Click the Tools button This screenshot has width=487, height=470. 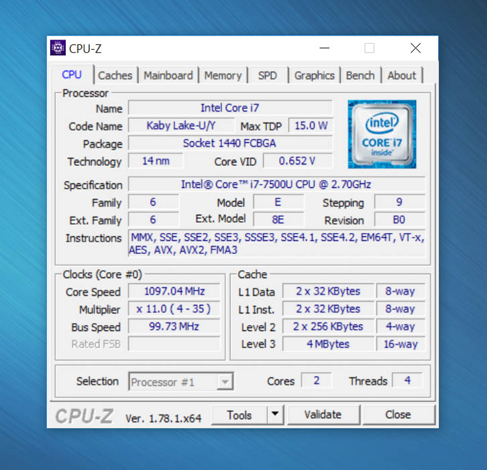click(x=239, y=415)
